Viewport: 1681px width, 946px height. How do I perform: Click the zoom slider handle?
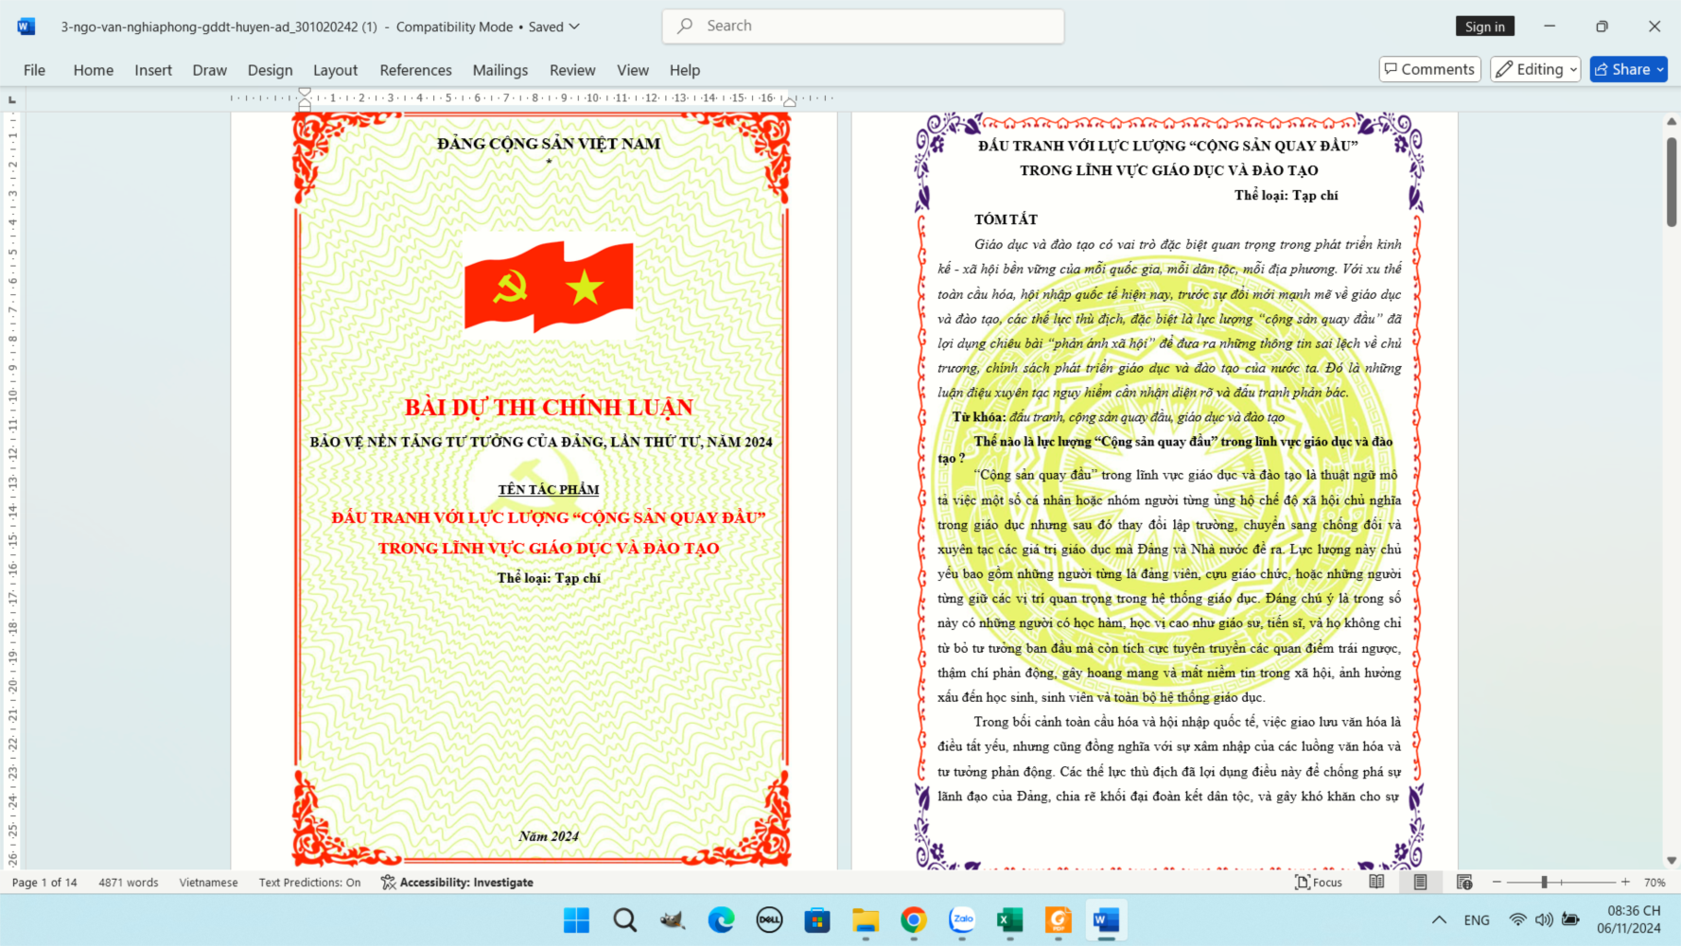[1544, 882]
